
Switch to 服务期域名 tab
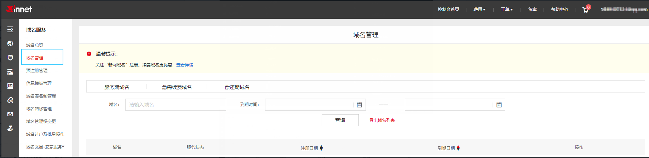116,87
